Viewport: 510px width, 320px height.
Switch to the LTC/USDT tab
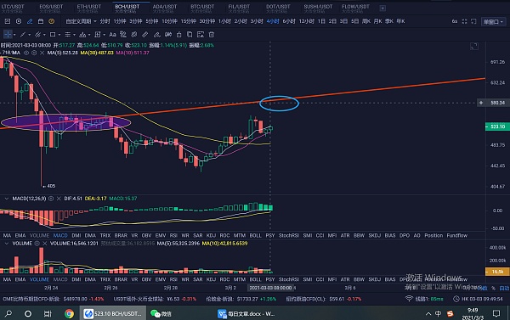13,8
